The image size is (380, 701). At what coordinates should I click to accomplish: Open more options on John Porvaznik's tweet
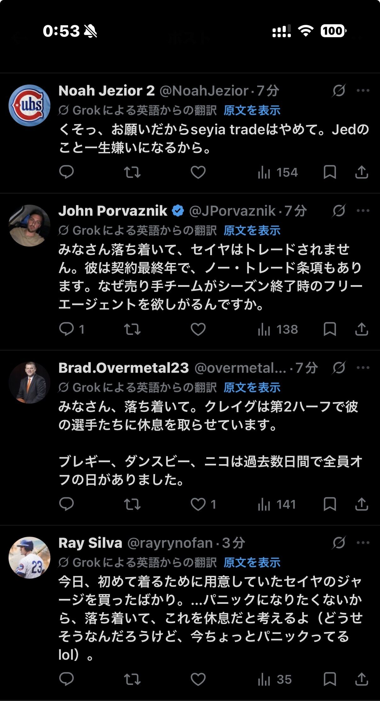[363, 211]
